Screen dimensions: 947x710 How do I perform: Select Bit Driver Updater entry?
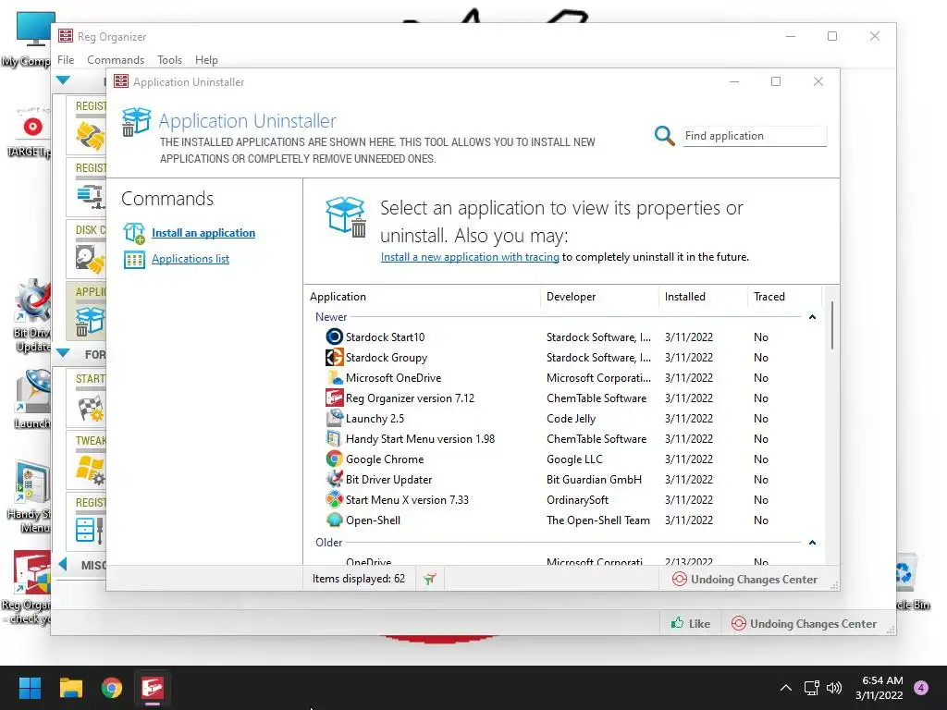(563, 480)
